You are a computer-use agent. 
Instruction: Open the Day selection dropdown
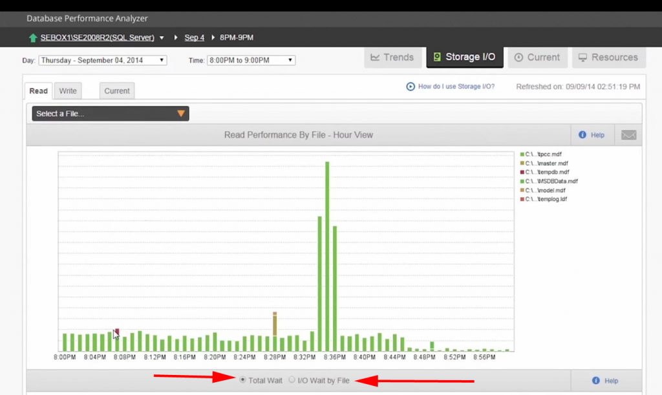(101, 59)
